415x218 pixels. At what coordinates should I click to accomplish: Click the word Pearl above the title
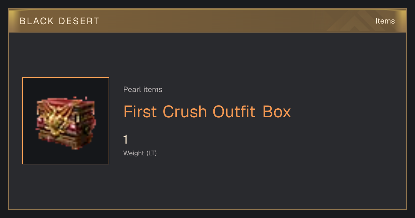[x=131, y=90]
